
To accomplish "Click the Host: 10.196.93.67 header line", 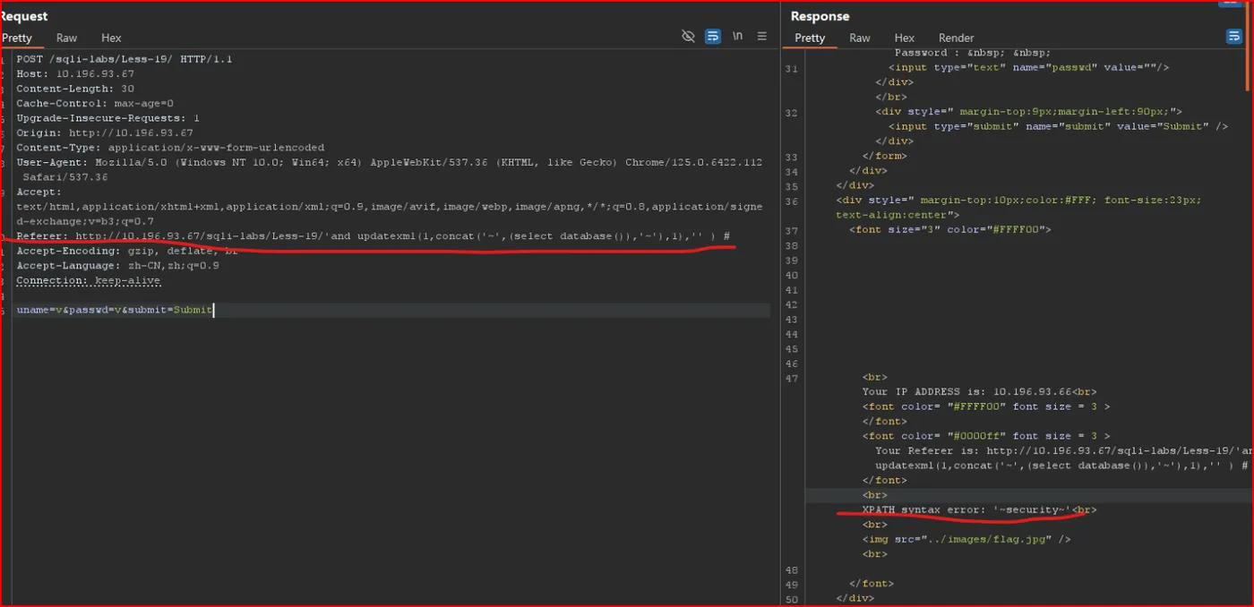I will (x=75, y=73).
